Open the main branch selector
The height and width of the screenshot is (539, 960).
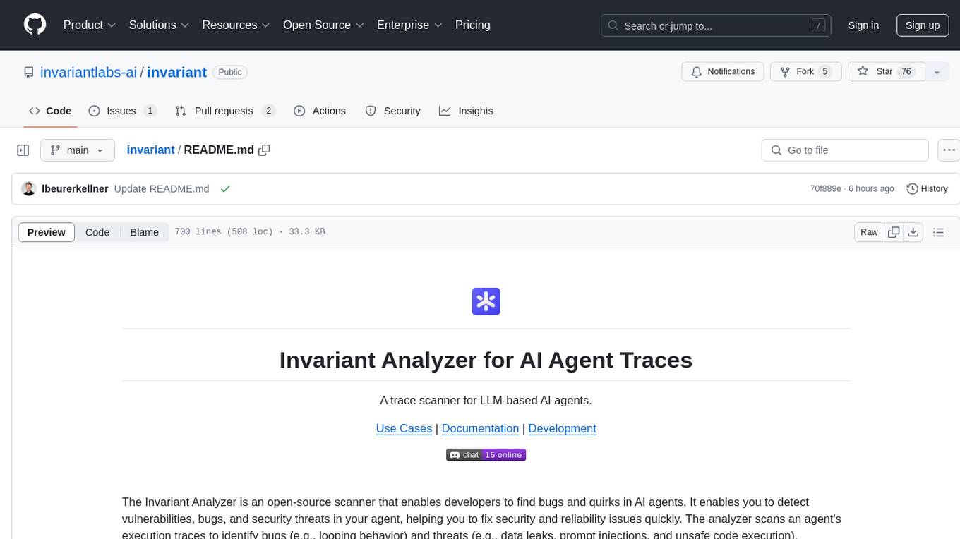point(77,150)
